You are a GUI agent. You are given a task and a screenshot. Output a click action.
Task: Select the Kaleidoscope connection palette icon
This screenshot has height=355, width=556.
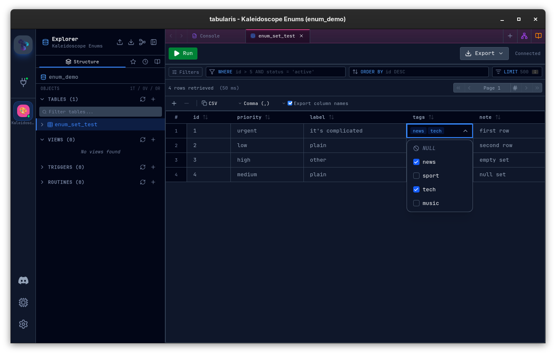(x=23, y=111)
